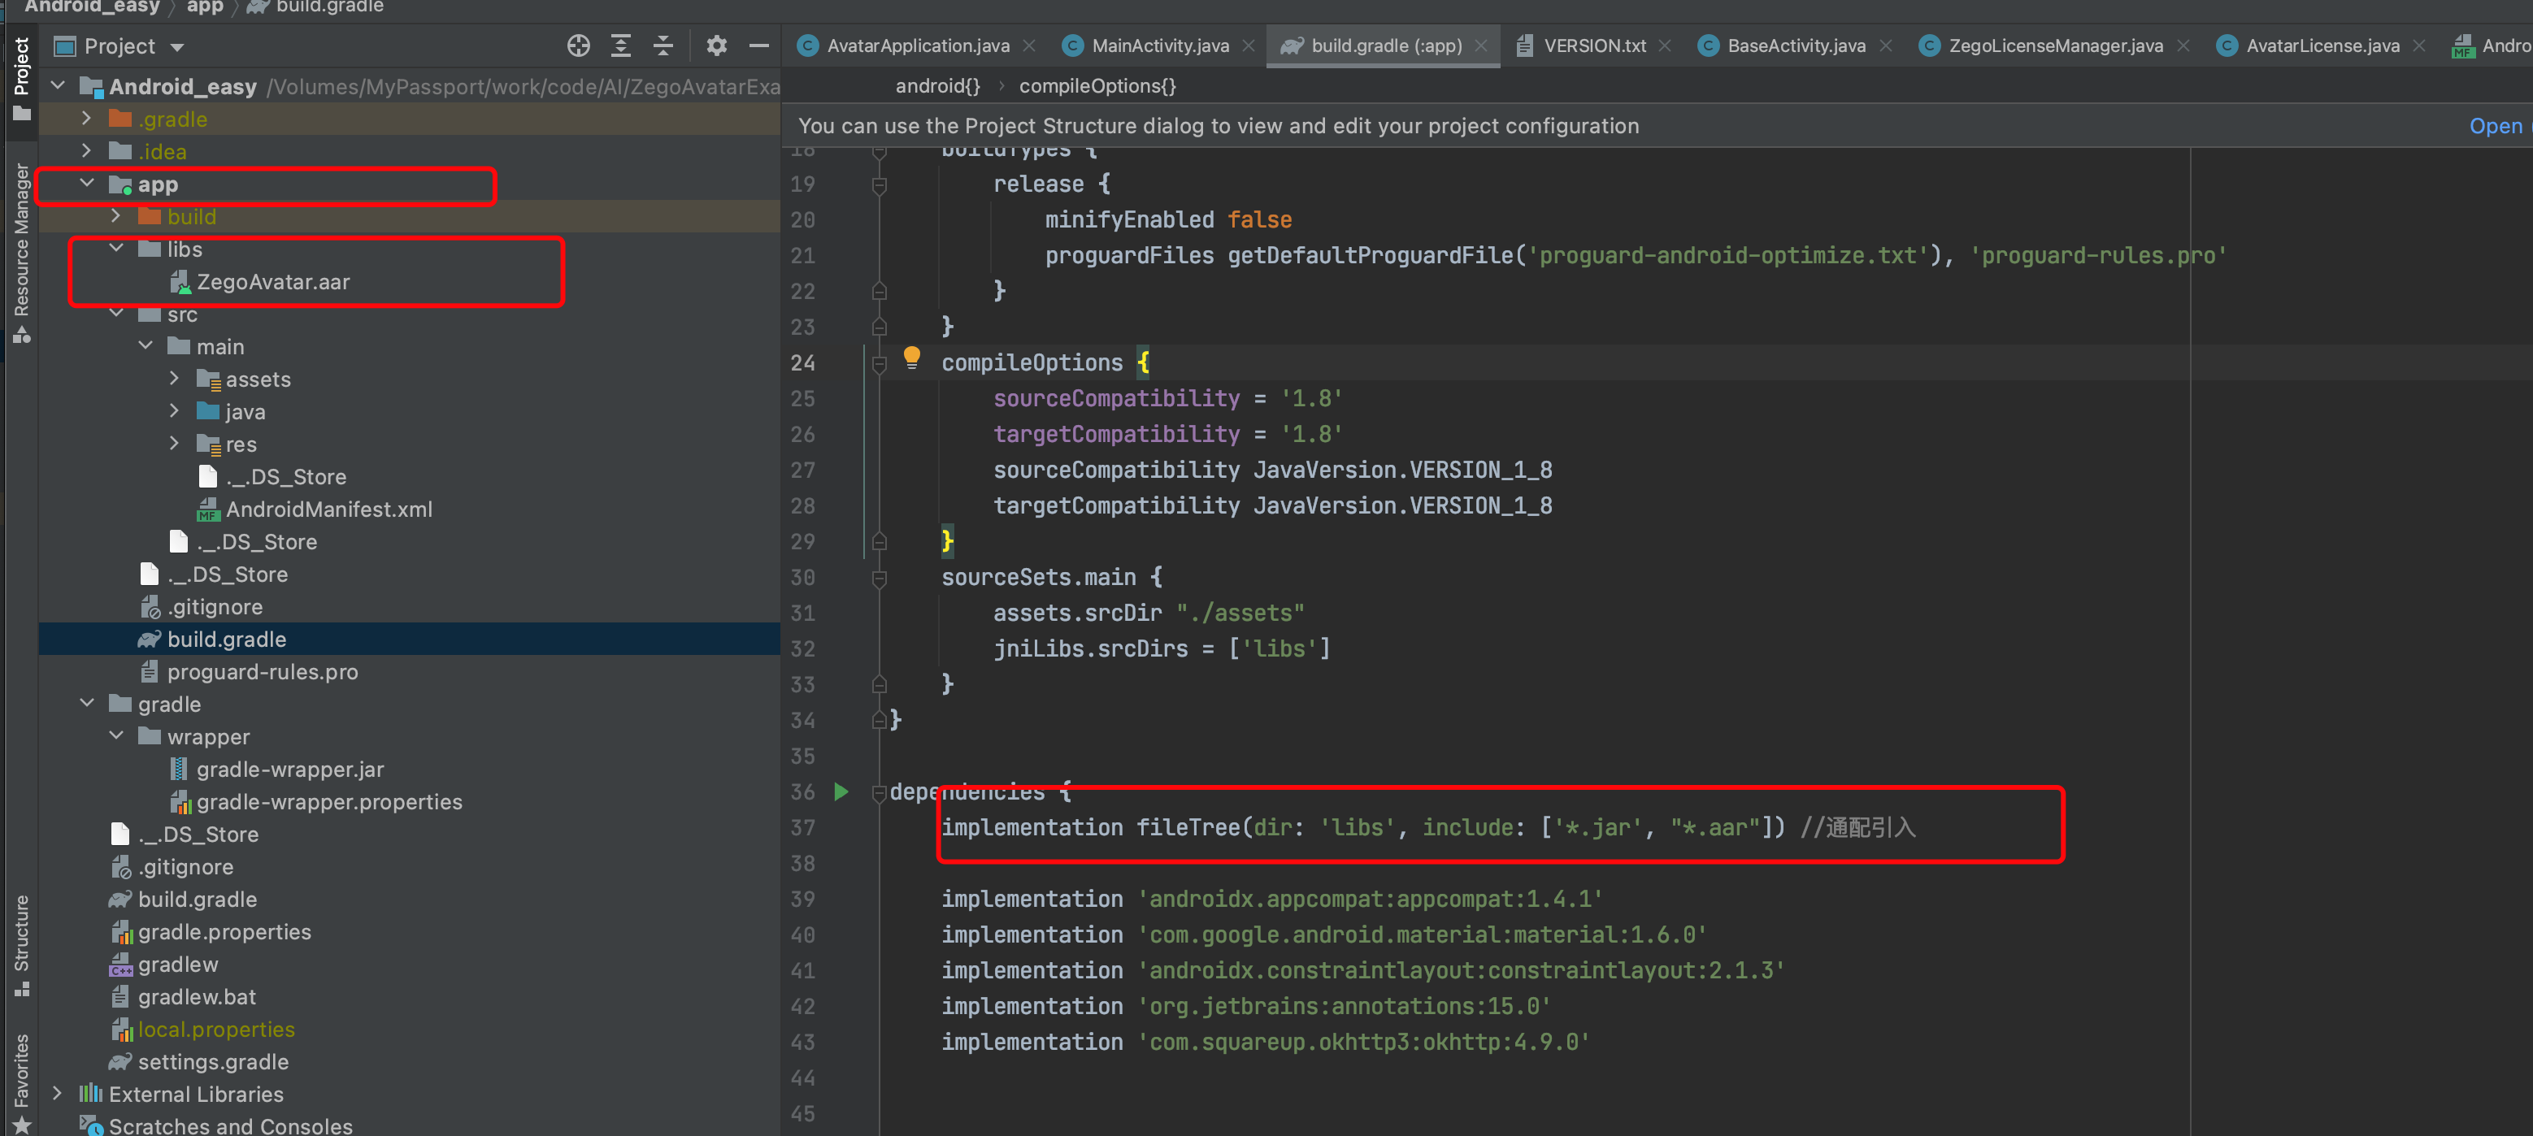Collapse the Android_easy root node
The image size is (2533, 1136).
(58, 85)
